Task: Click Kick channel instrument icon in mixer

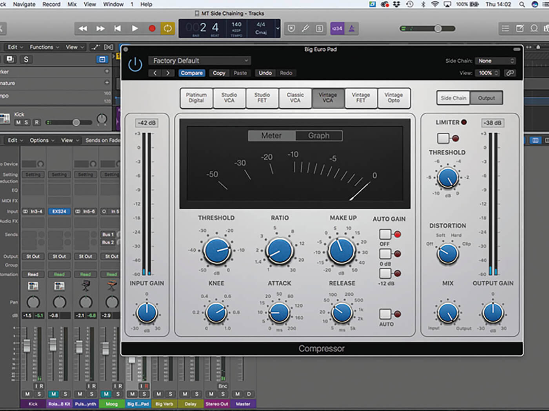Action: 33,286
